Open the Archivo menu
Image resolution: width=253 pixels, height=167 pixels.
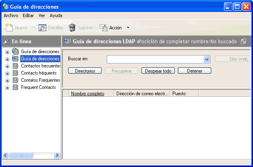pos(11,15)
